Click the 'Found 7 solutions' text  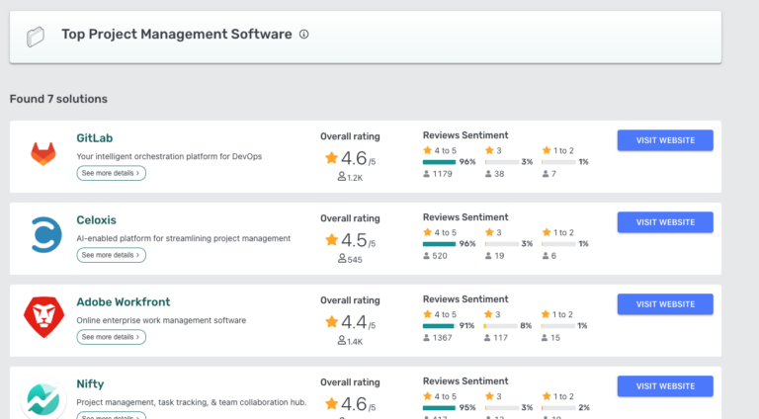click(x=58, y=99)
